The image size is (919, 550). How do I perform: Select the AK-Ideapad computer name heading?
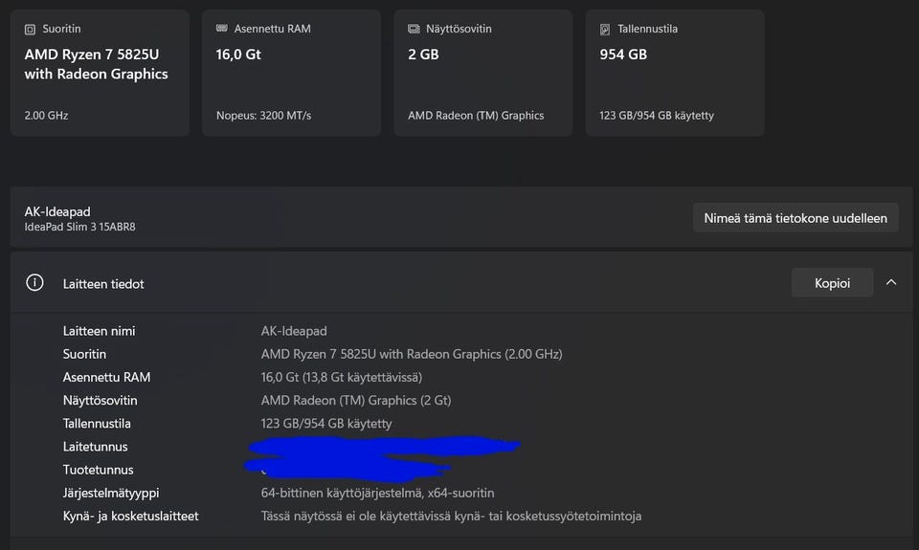click(x=57, y=211)
